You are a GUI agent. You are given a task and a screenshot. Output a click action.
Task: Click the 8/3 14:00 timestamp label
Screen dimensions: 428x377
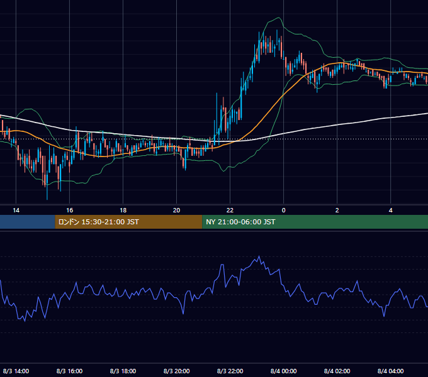pyautogui.click(x=16, y=371)
